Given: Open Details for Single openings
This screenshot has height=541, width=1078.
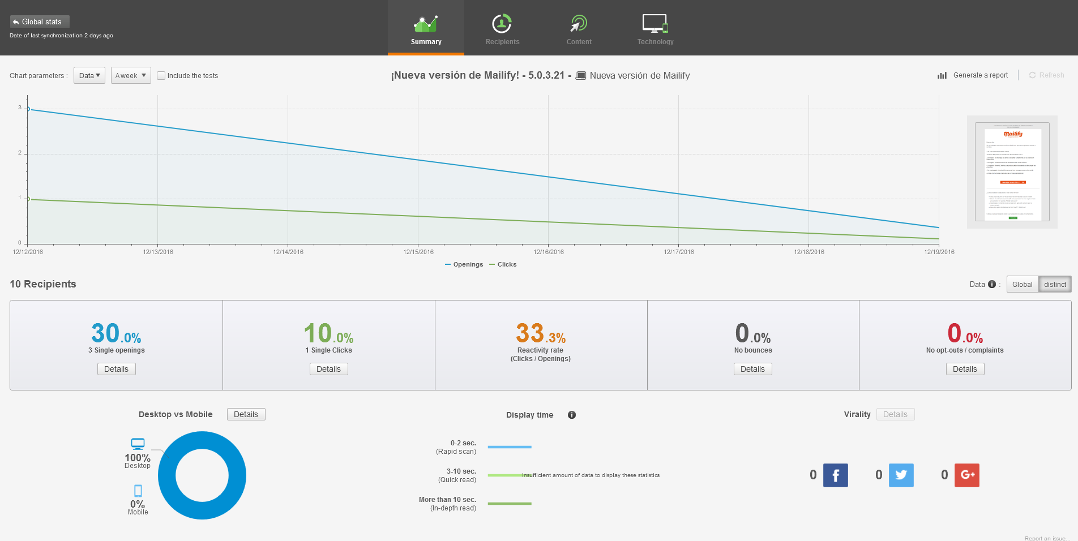Looking at the screenshot, I should coord(116,369).
